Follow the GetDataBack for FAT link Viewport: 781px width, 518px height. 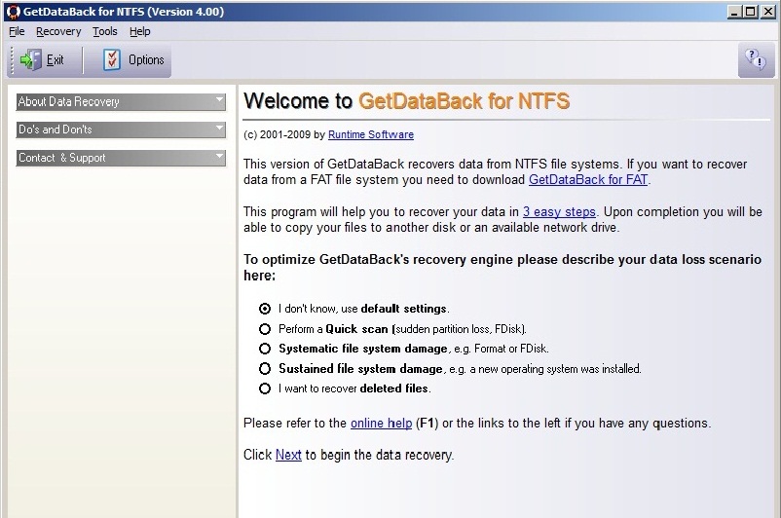pyautogui.click(x=588, y=180)
